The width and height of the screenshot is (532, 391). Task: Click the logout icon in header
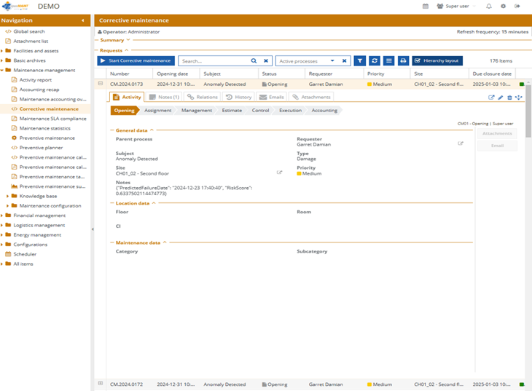[x=517, y=6]
